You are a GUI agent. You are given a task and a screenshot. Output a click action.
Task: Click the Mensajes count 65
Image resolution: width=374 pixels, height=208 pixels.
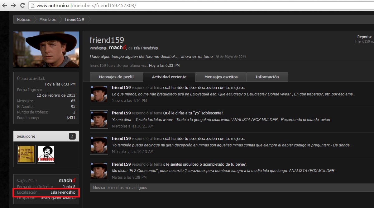tap(73, 101)
